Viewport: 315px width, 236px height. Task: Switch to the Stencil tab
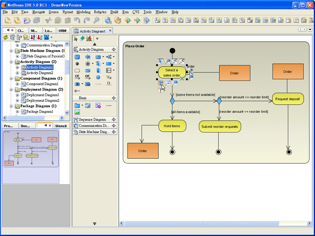coord(61,126)
